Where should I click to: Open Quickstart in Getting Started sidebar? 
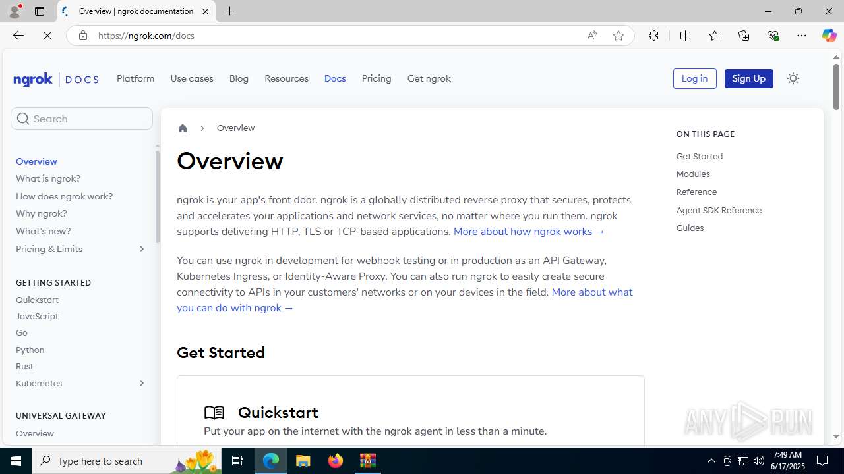tap(37, 300)
